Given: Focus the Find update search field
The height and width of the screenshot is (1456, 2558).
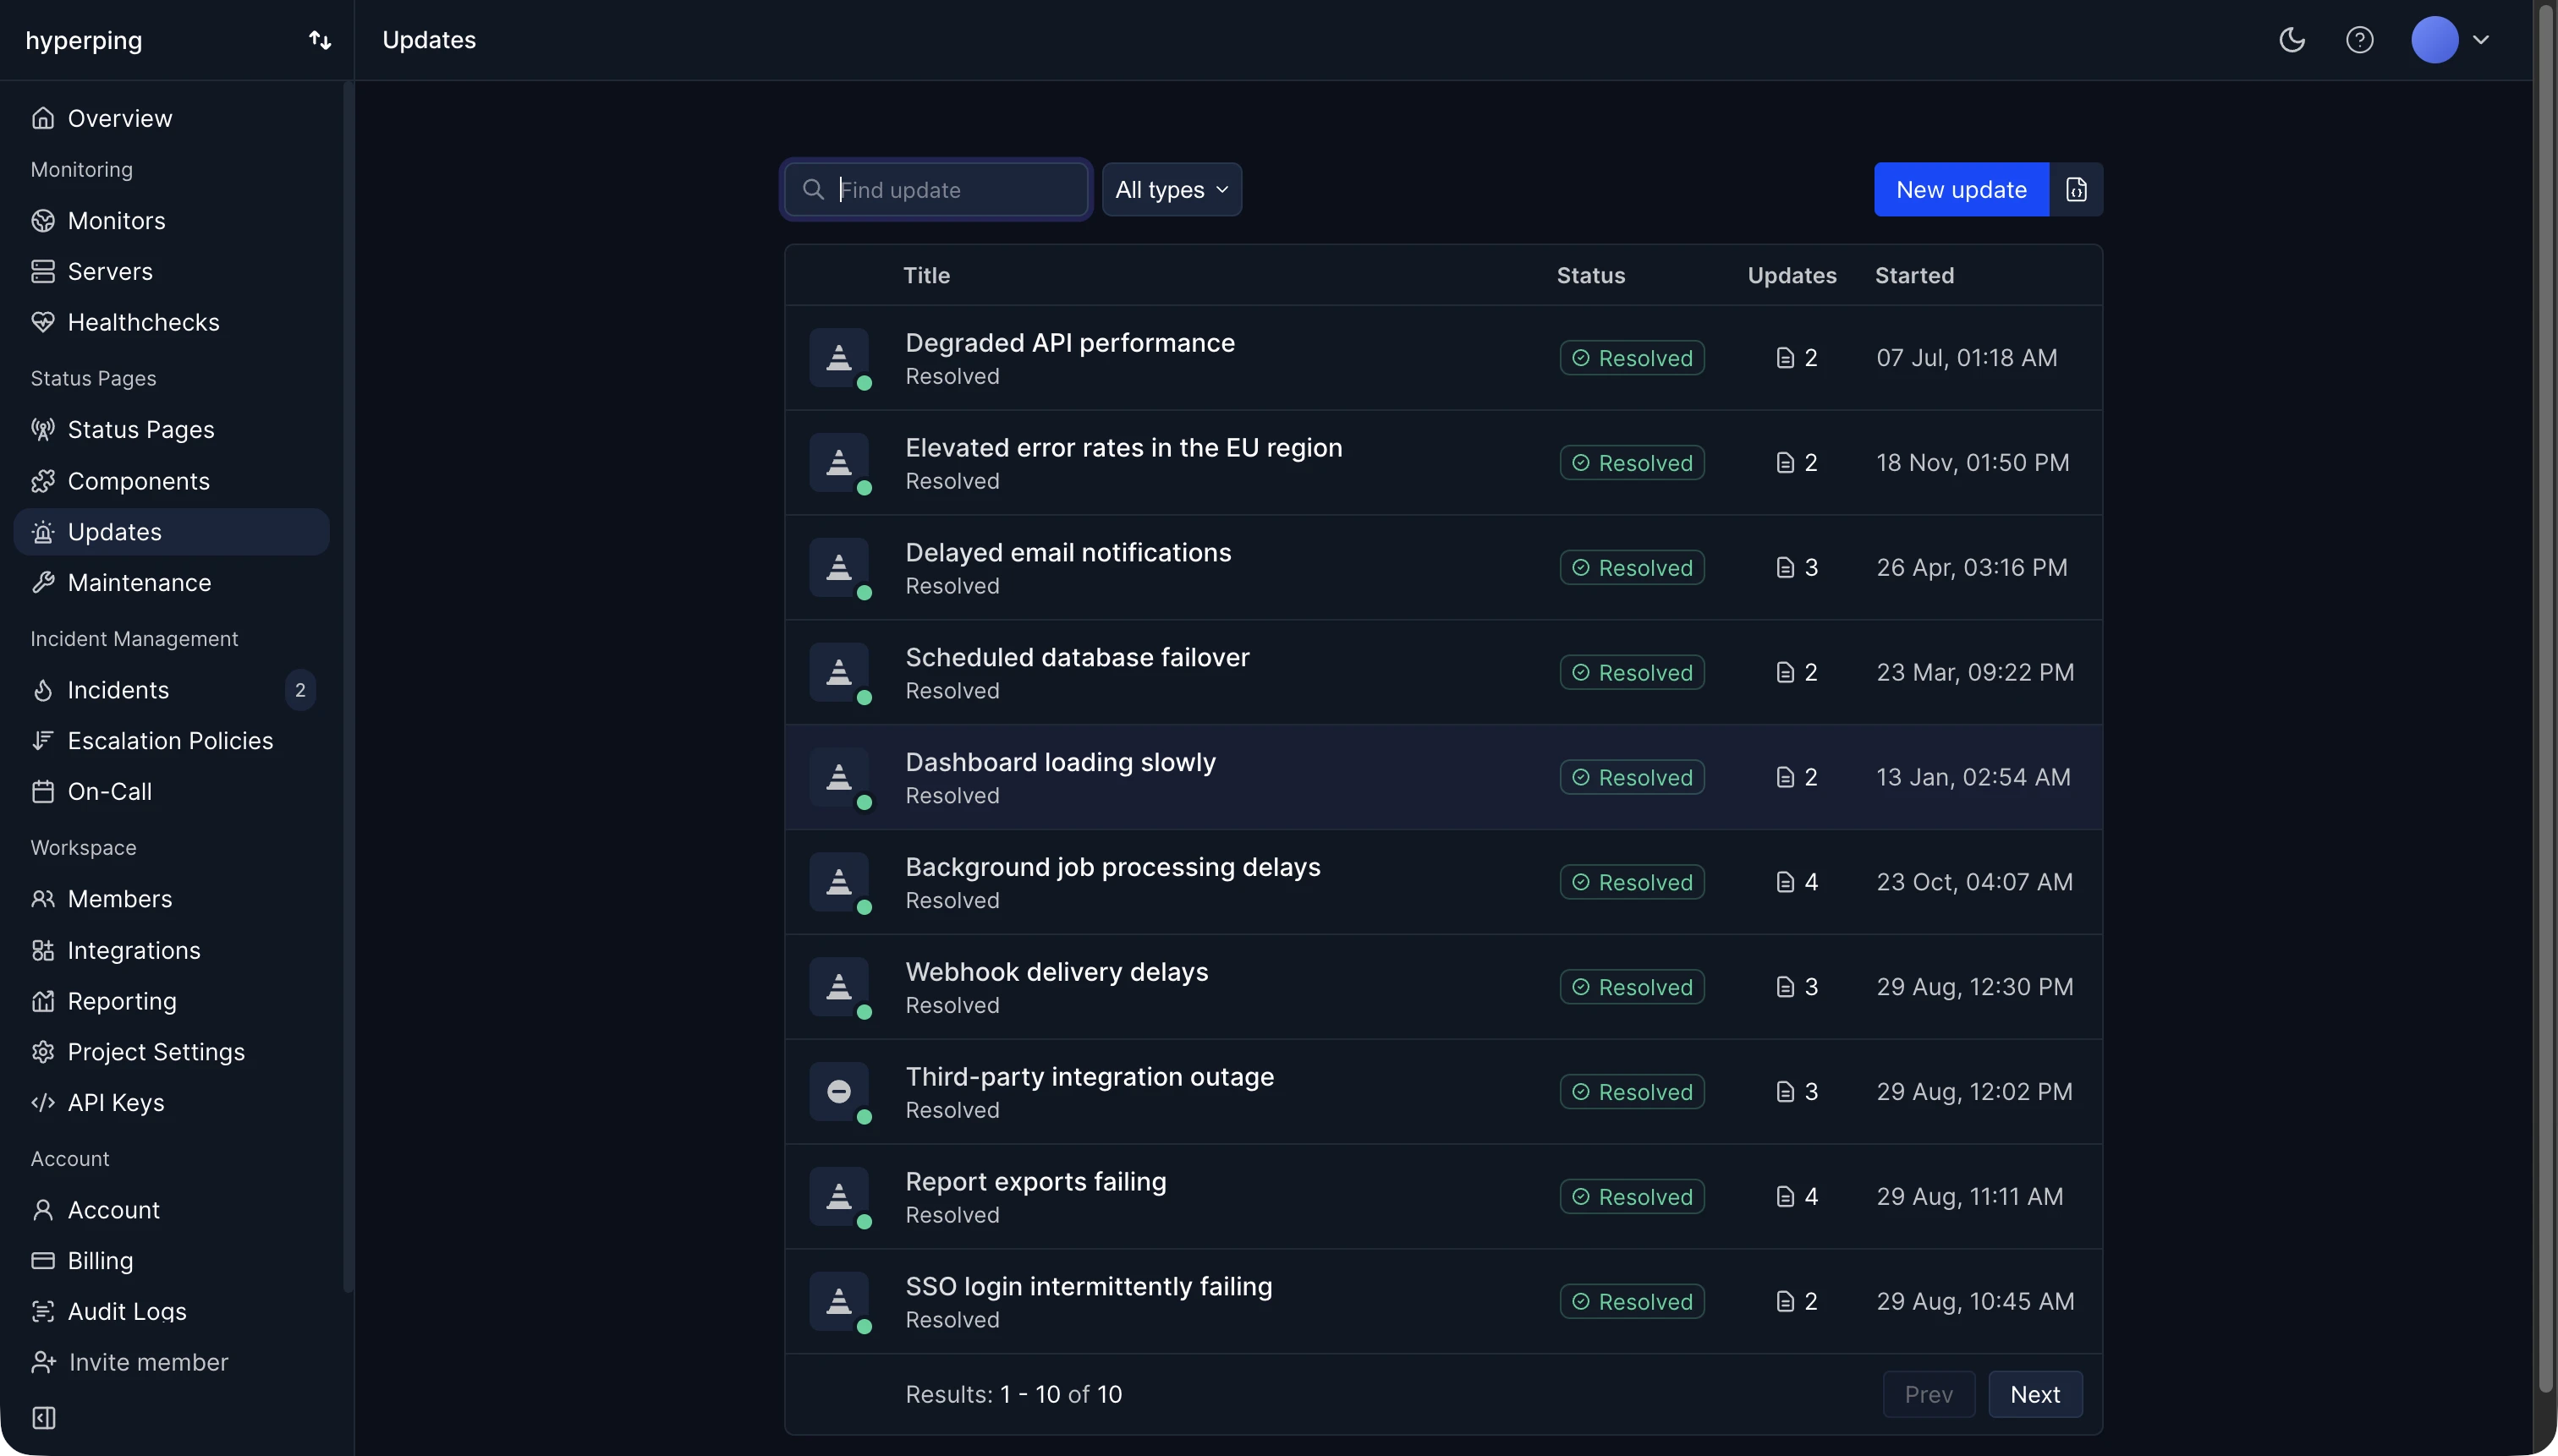Looking at the screenshot, I should 937,190.
